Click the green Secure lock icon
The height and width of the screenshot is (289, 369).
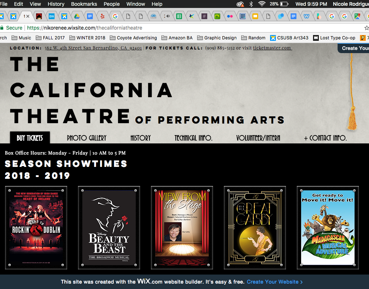point(2,28)
